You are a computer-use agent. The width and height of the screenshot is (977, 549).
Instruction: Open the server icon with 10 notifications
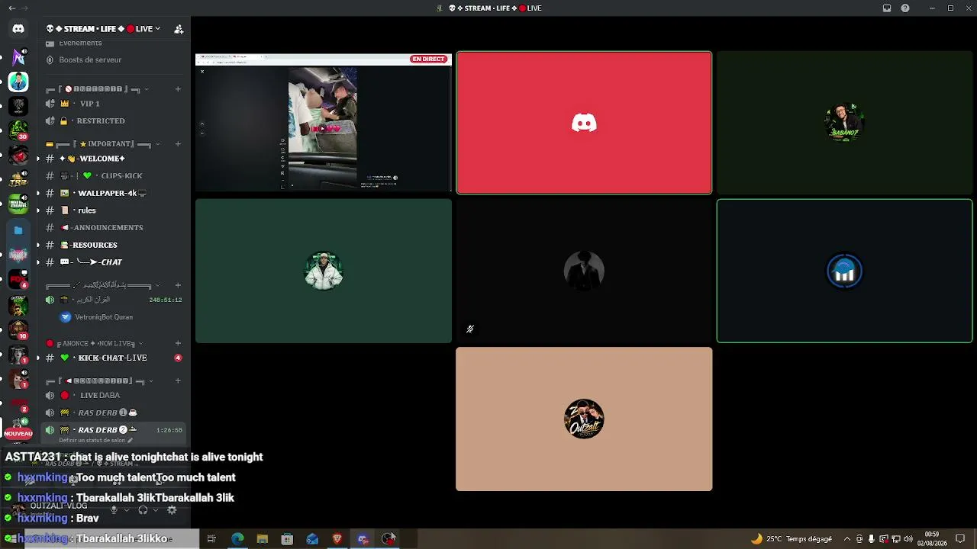click(18, 329)
